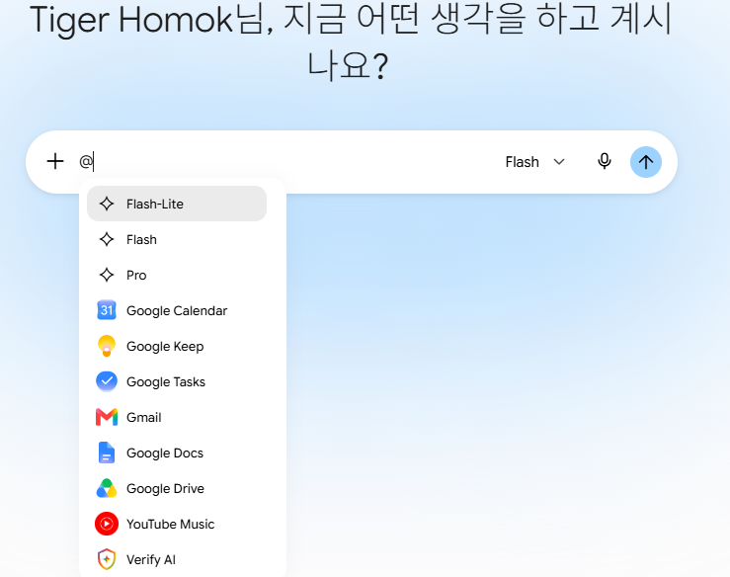This screenshot has height=577, width=730.
Task: Choose Google Docs label in menu
Action: point(165,453)
